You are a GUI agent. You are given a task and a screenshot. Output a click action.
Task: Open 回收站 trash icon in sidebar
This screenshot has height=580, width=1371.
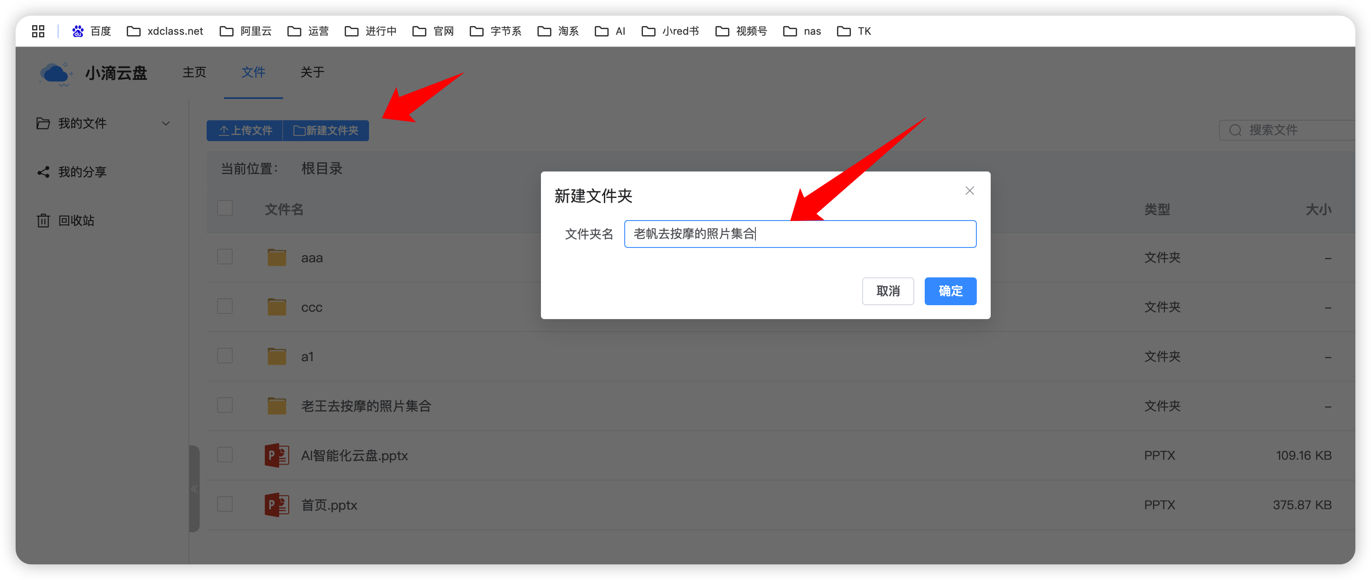(x=43, y=221)
